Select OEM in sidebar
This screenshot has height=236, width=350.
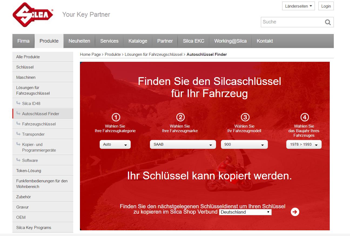[x=43, y=217]
